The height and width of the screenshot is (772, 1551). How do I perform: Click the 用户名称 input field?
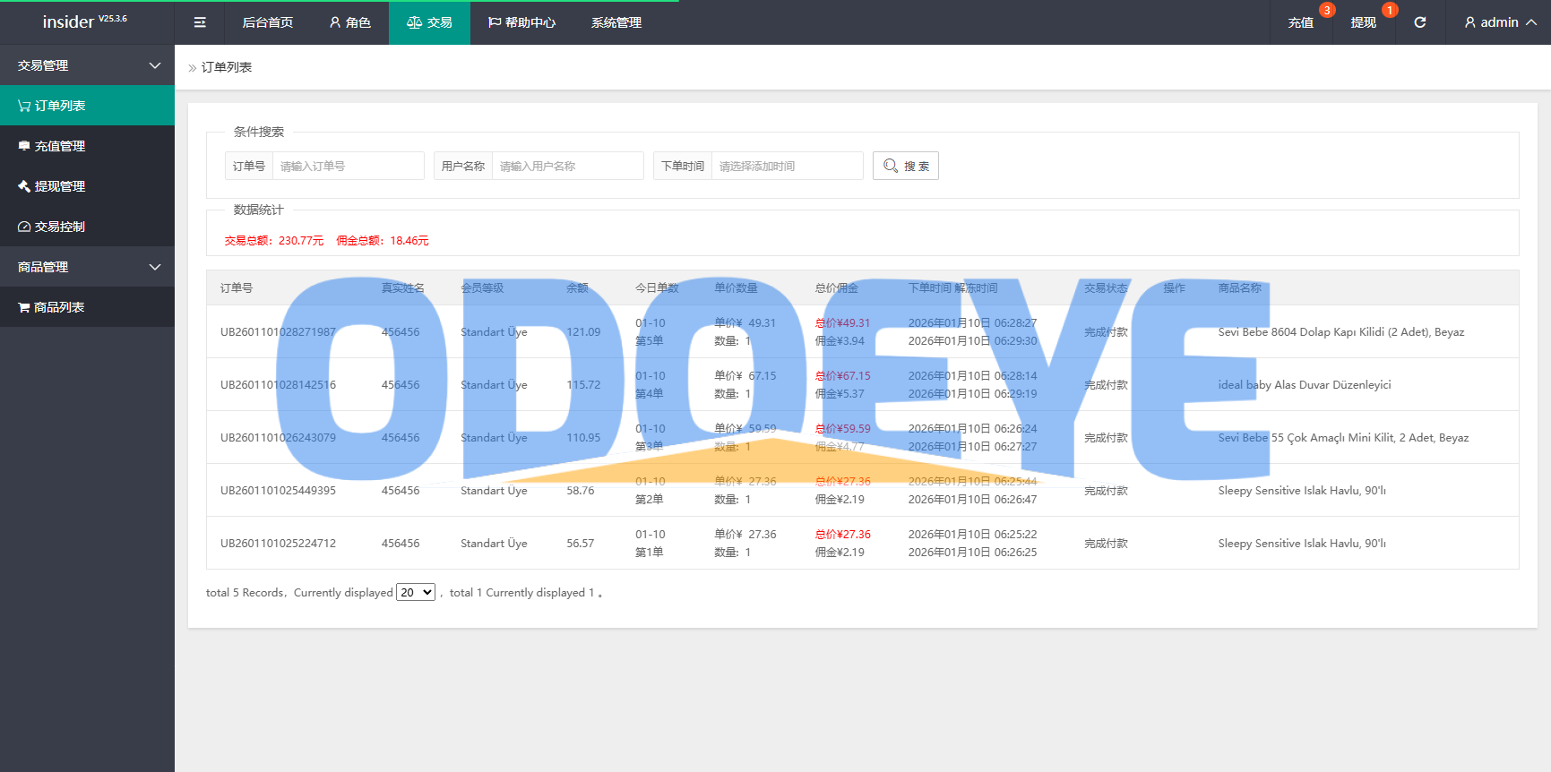coord(567,166)
